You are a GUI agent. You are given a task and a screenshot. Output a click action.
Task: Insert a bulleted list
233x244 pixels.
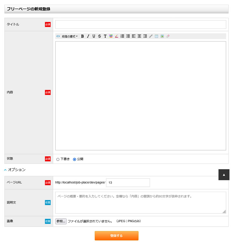tap(128, 36)
